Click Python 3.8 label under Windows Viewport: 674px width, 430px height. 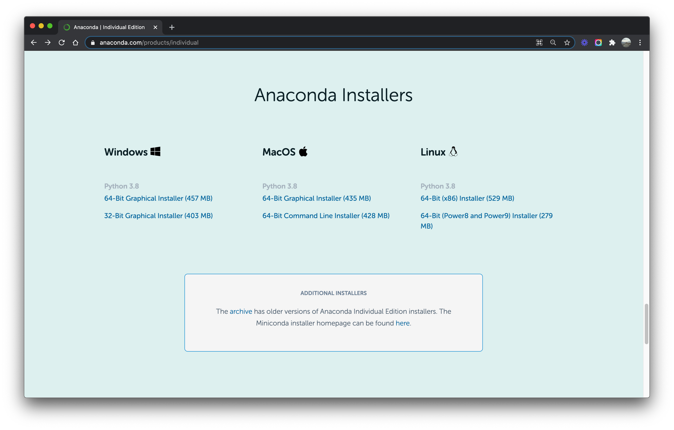[x=121, y=186]
